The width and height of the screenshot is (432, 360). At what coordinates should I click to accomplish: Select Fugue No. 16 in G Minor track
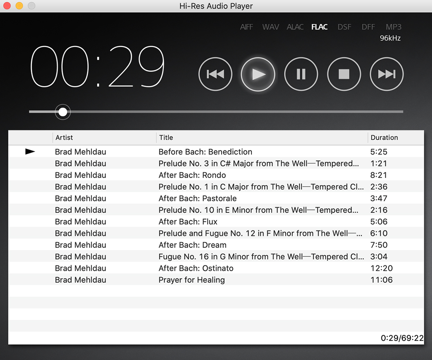pyautogui.click(x=216, y=256)
